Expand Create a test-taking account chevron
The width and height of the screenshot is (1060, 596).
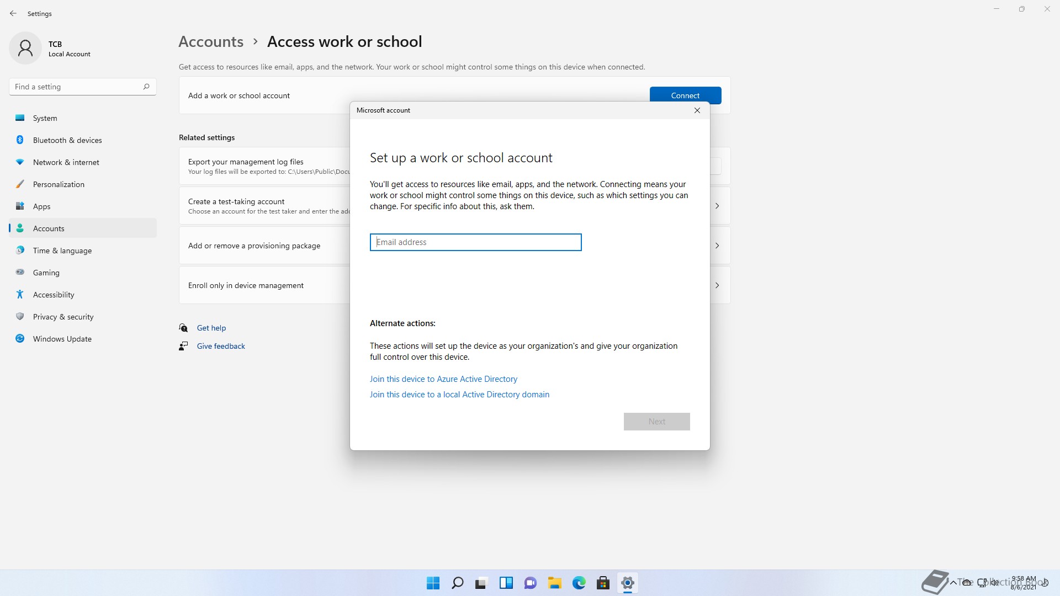point(717,206)
